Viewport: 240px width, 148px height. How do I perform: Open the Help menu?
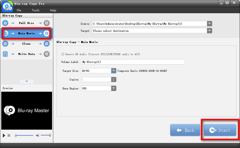[53, 10]
